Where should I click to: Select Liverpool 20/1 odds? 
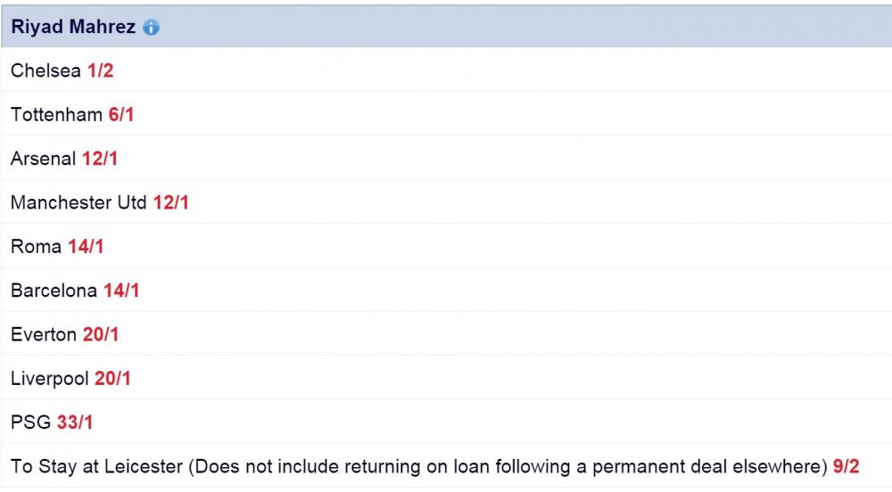(x=112, y=379)
